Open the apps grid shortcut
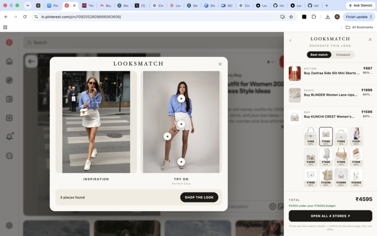 (5, 27)
